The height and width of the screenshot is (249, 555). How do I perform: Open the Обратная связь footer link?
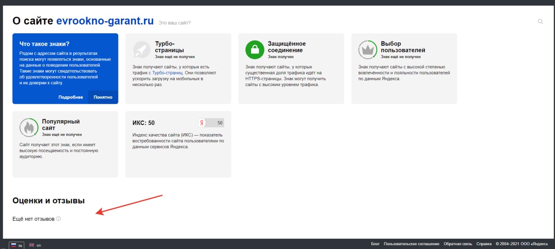tap(458, 244)
